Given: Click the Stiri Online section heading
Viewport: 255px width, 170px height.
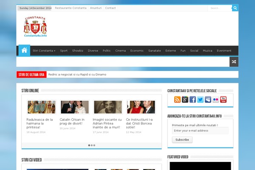Looking at the screenshot, I should (x=30, y=91).
